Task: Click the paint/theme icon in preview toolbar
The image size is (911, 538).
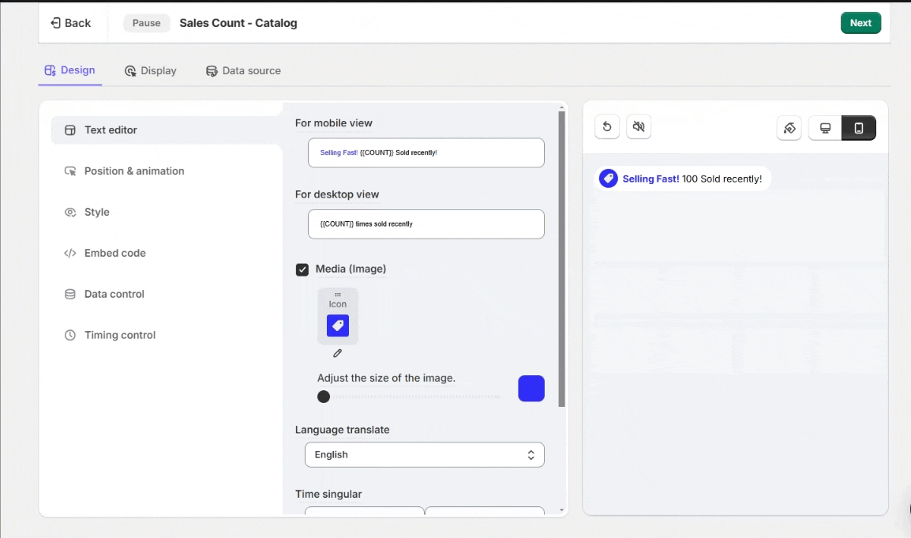Action: click(789, 128)
